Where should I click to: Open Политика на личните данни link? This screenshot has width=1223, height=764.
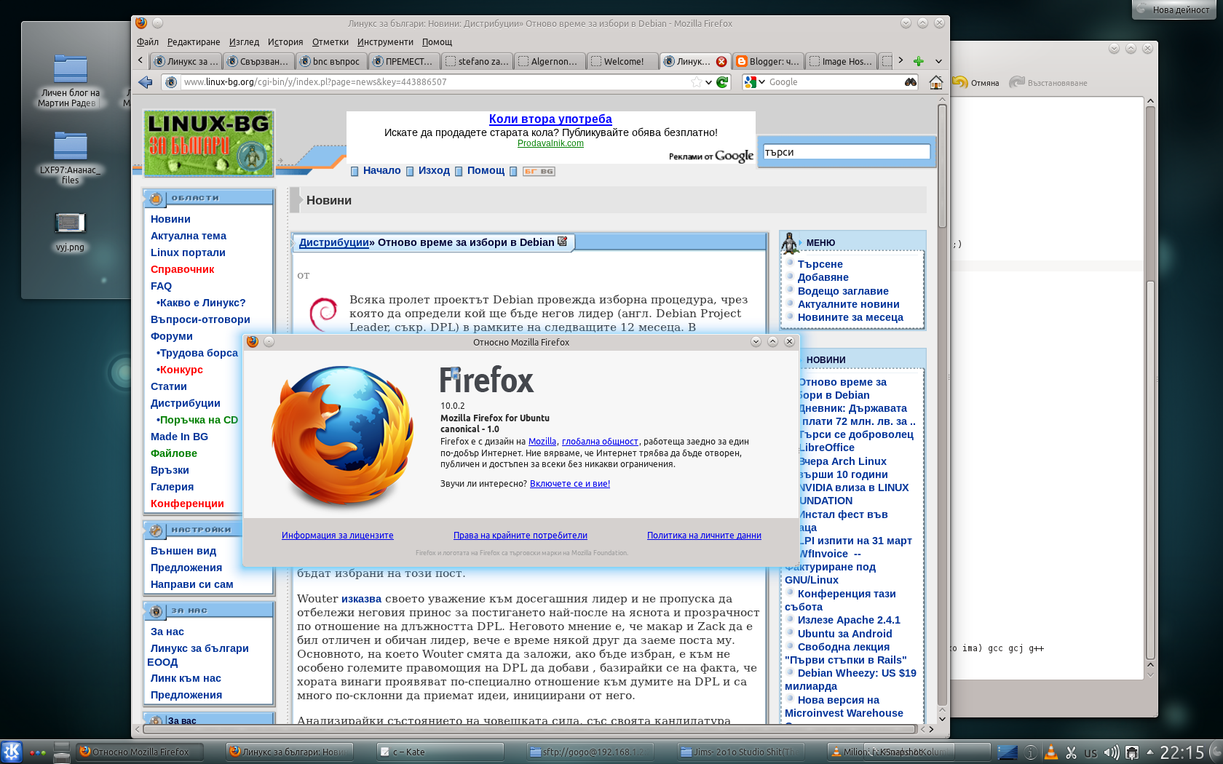(704, 536)
